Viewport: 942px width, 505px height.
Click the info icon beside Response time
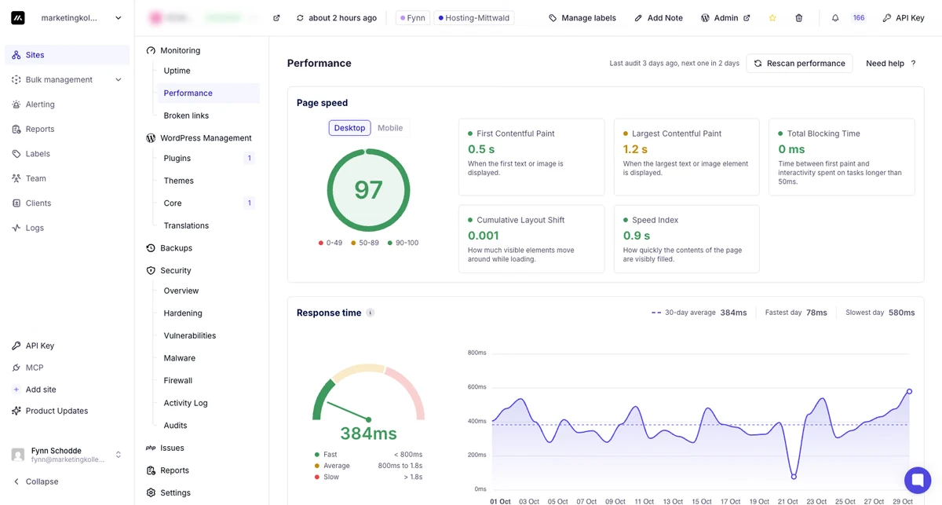pyautogui.click(x=371, y=313)
